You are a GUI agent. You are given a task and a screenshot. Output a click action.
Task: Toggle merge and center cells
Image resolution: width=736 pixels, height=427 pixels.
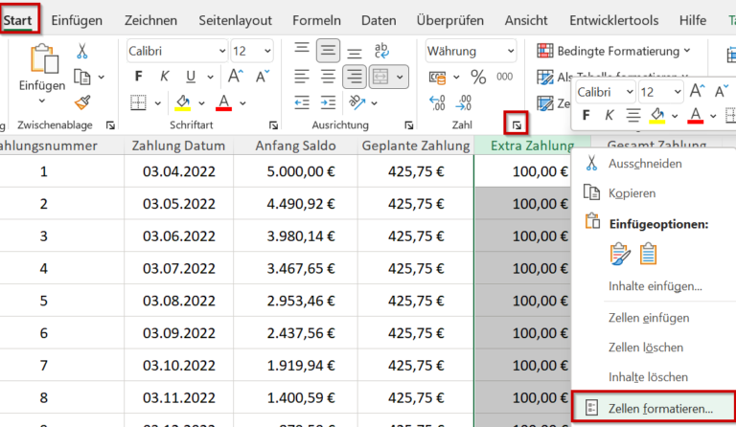pos(380,77)
